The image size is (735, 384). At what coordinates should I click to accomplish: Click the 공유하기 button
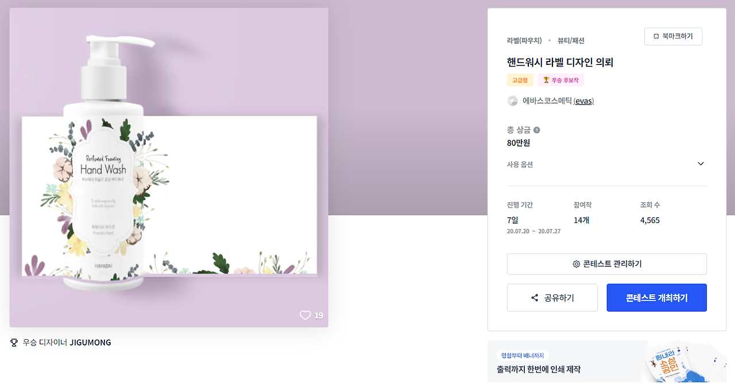tap(552, 298)
